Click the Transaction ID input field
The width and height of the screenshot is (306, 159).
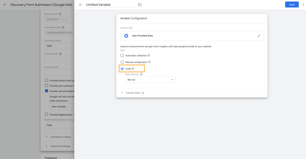pyautogui.click(x=59, y=59)
